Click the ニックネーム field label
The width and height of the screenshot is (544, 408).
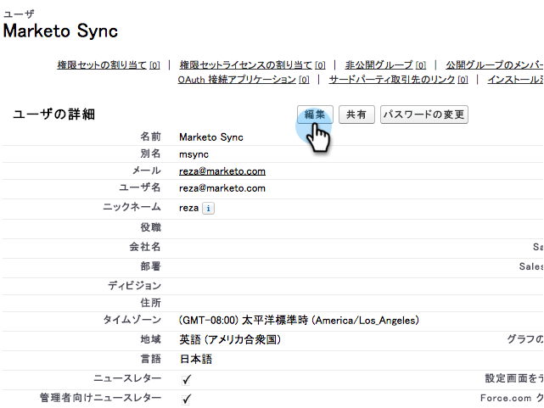[x=132, y=207]
